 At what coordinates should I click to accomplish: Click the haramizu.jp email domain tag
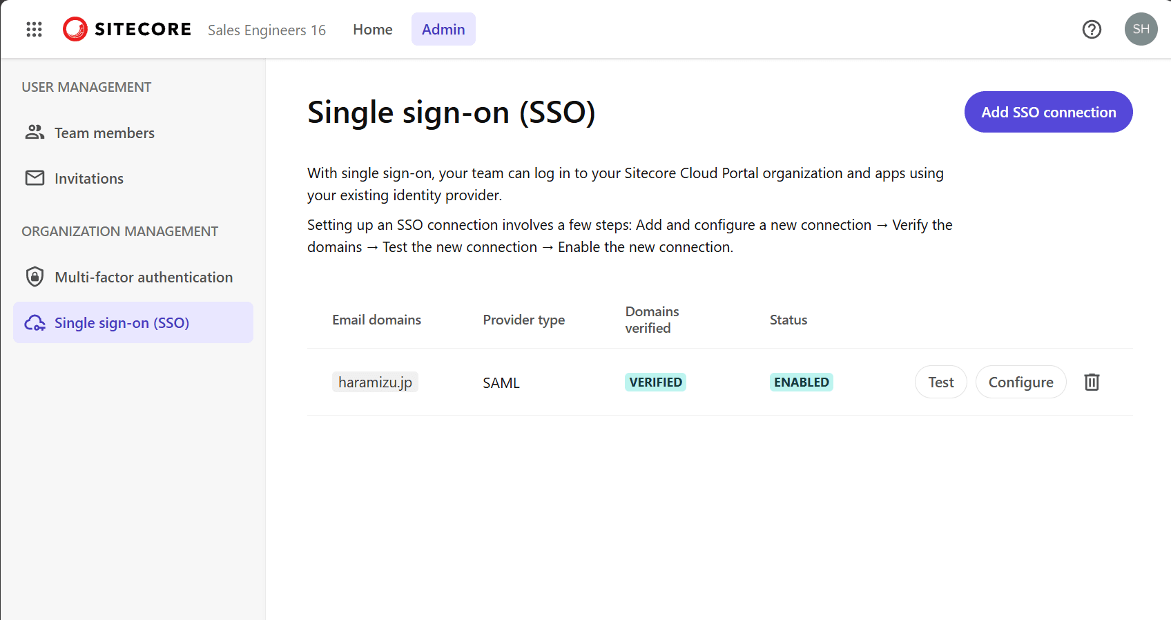[x=375, y=382]
